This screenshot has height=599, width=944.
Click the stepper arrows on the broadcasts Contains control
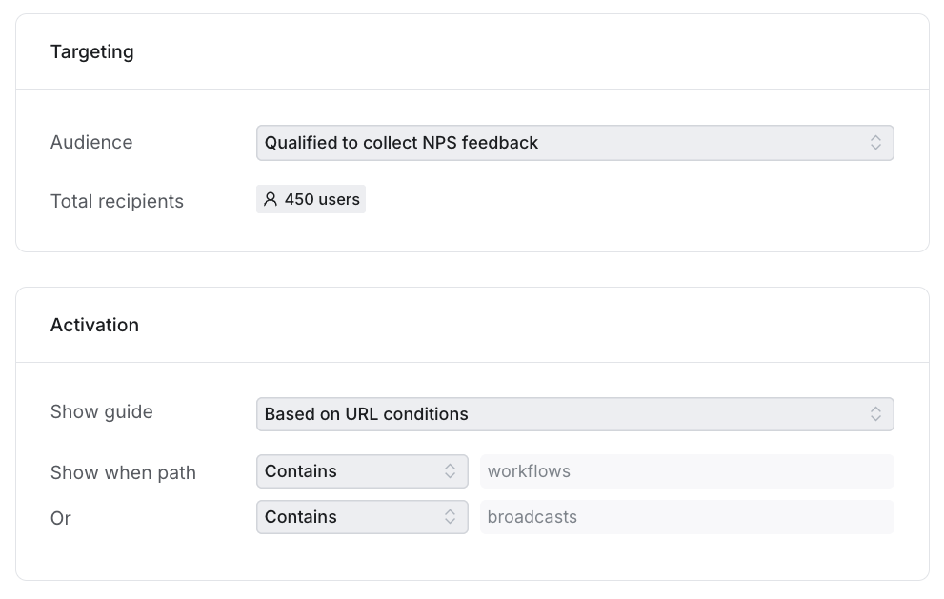click(x=451, y=517)
